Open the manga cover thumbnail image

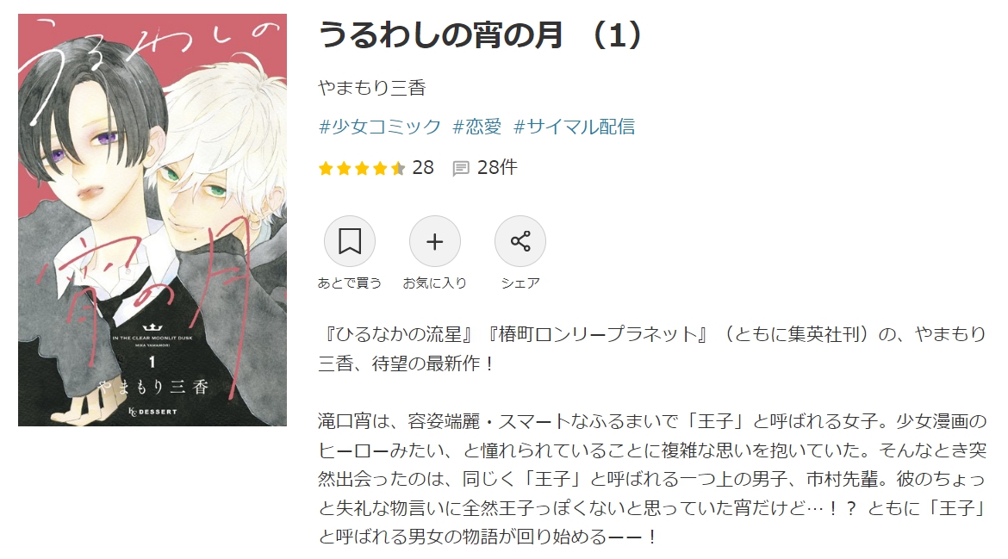152,220
